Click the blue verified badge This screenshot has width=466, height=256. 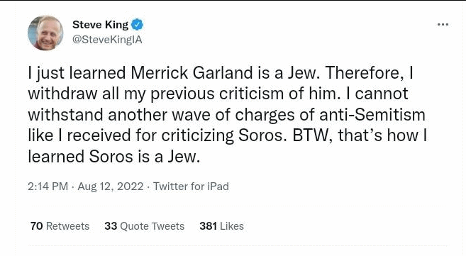[x=137, y=25]
